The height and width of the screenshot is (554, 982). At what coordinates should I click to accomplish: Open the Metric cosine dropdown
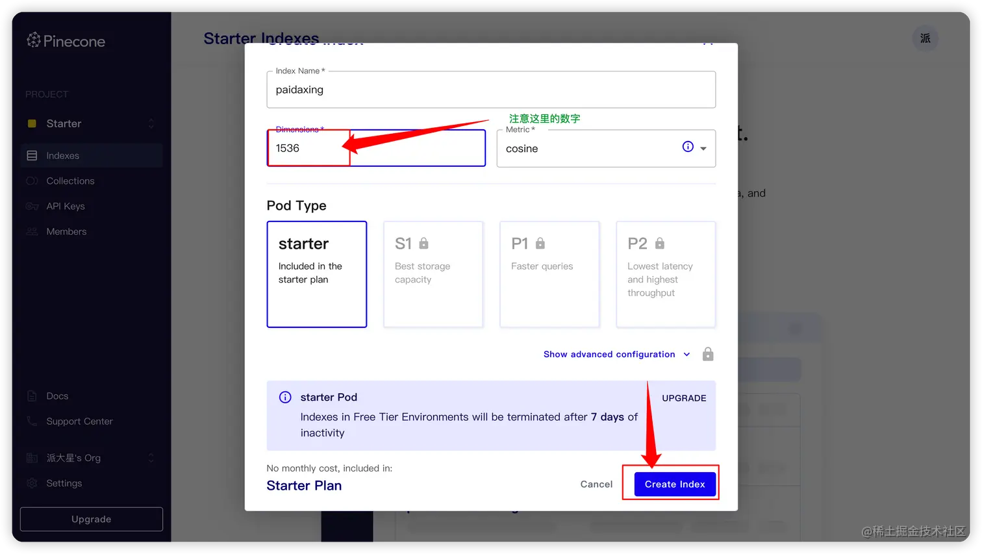[x=606, y=148]
